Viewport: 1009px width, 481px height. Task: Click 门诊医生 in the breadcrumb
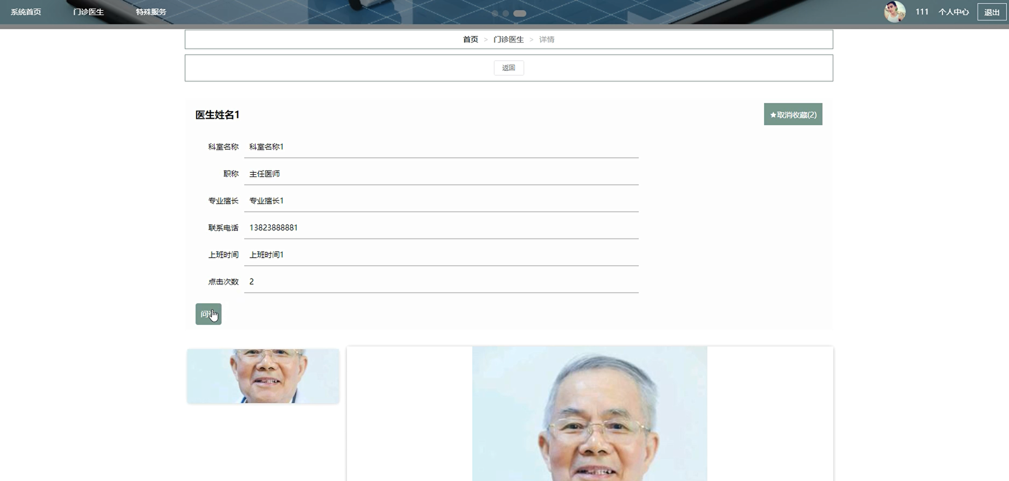click(508, 39)
